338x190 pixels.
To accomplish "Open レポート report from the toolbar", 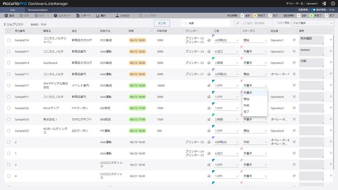I will click(84, 16).
